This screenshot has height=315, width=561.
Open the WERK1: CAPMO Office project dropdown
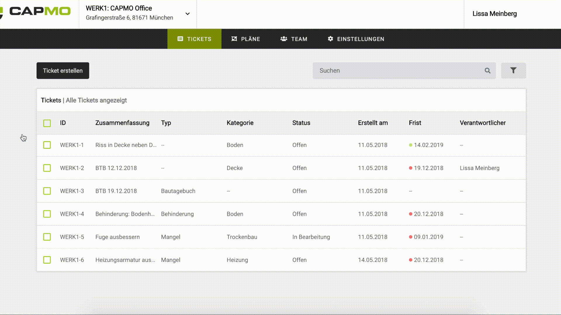tap(129, 13)
